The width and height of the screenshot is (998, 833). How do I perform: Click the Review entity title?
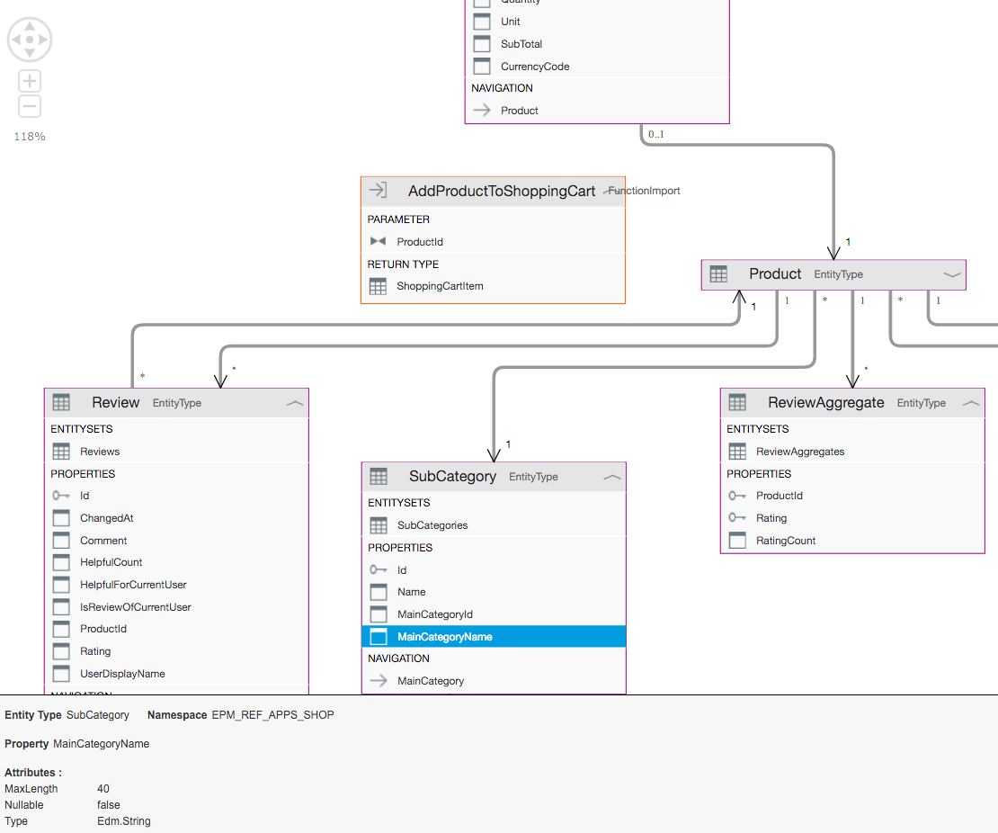coord(115,402)
